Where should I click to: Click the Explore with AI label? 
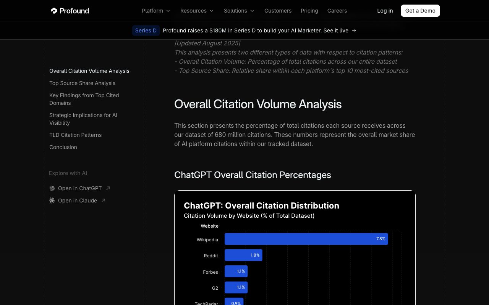(x=68, y=173)
